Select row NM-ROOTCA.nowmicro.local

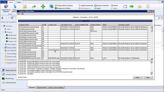(x=84, y=44)
